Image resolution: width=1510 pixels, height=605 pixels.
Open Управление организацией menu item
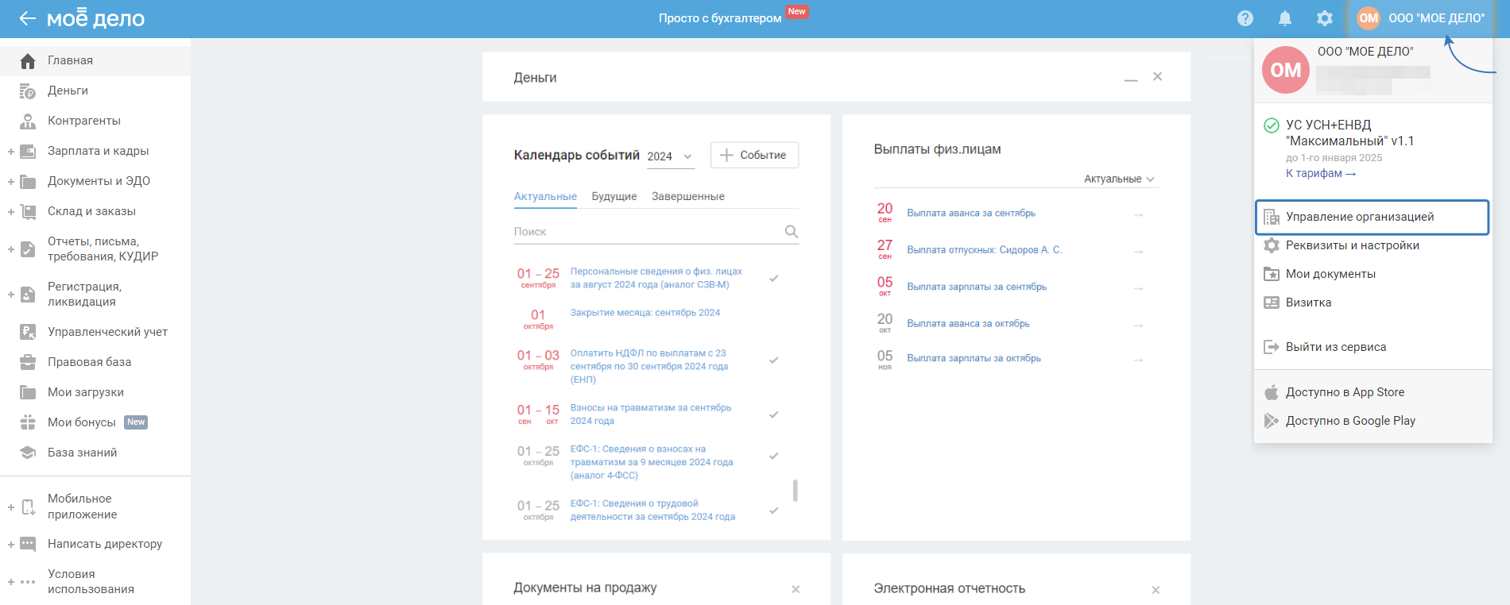pos(1372,218)
